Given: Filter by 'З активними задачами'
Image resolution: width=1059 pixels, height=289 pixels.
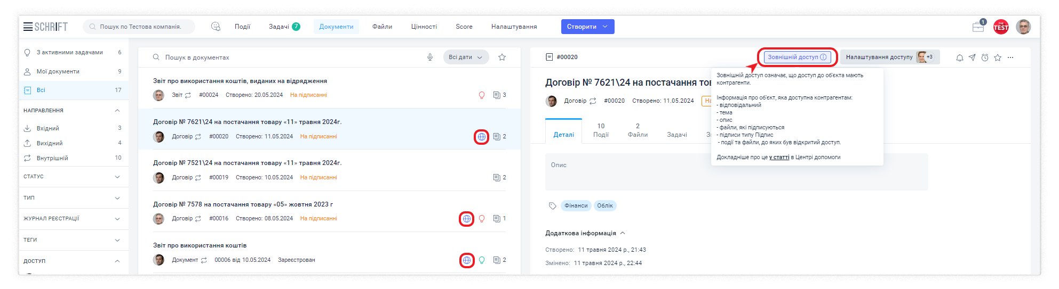Looking at the screenshot, I should tap(69, 53).
